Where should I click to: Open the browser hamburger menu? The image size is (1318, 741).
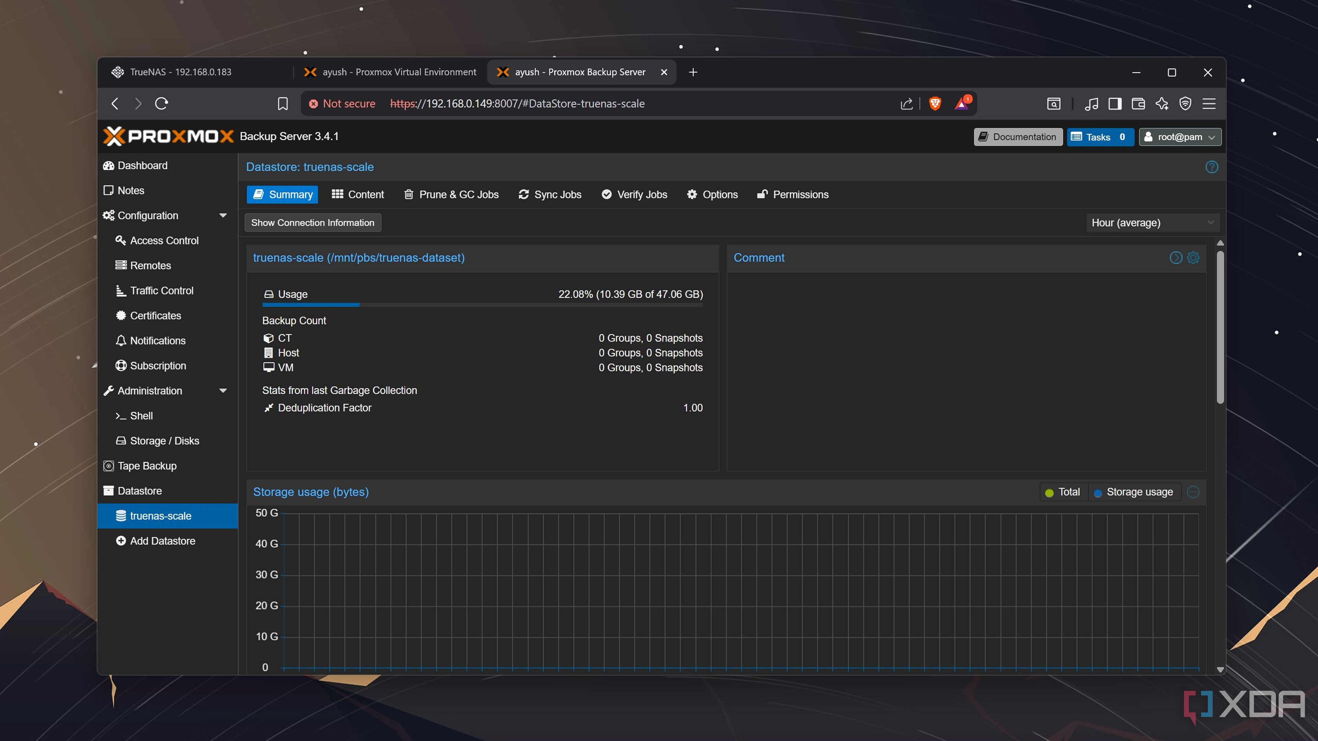point(1209,104)
